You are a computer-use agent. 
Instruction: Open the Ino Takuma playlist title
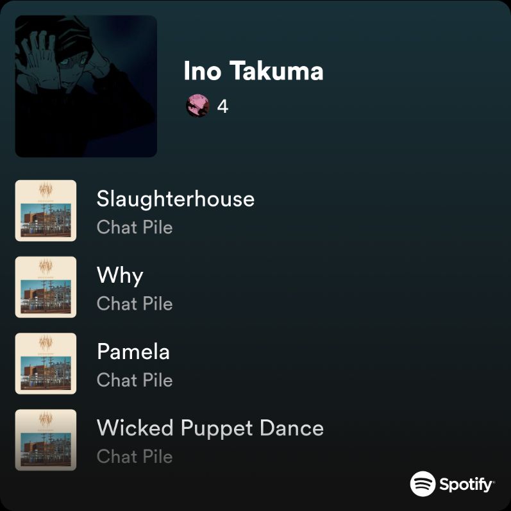click(x=253, y=71)
